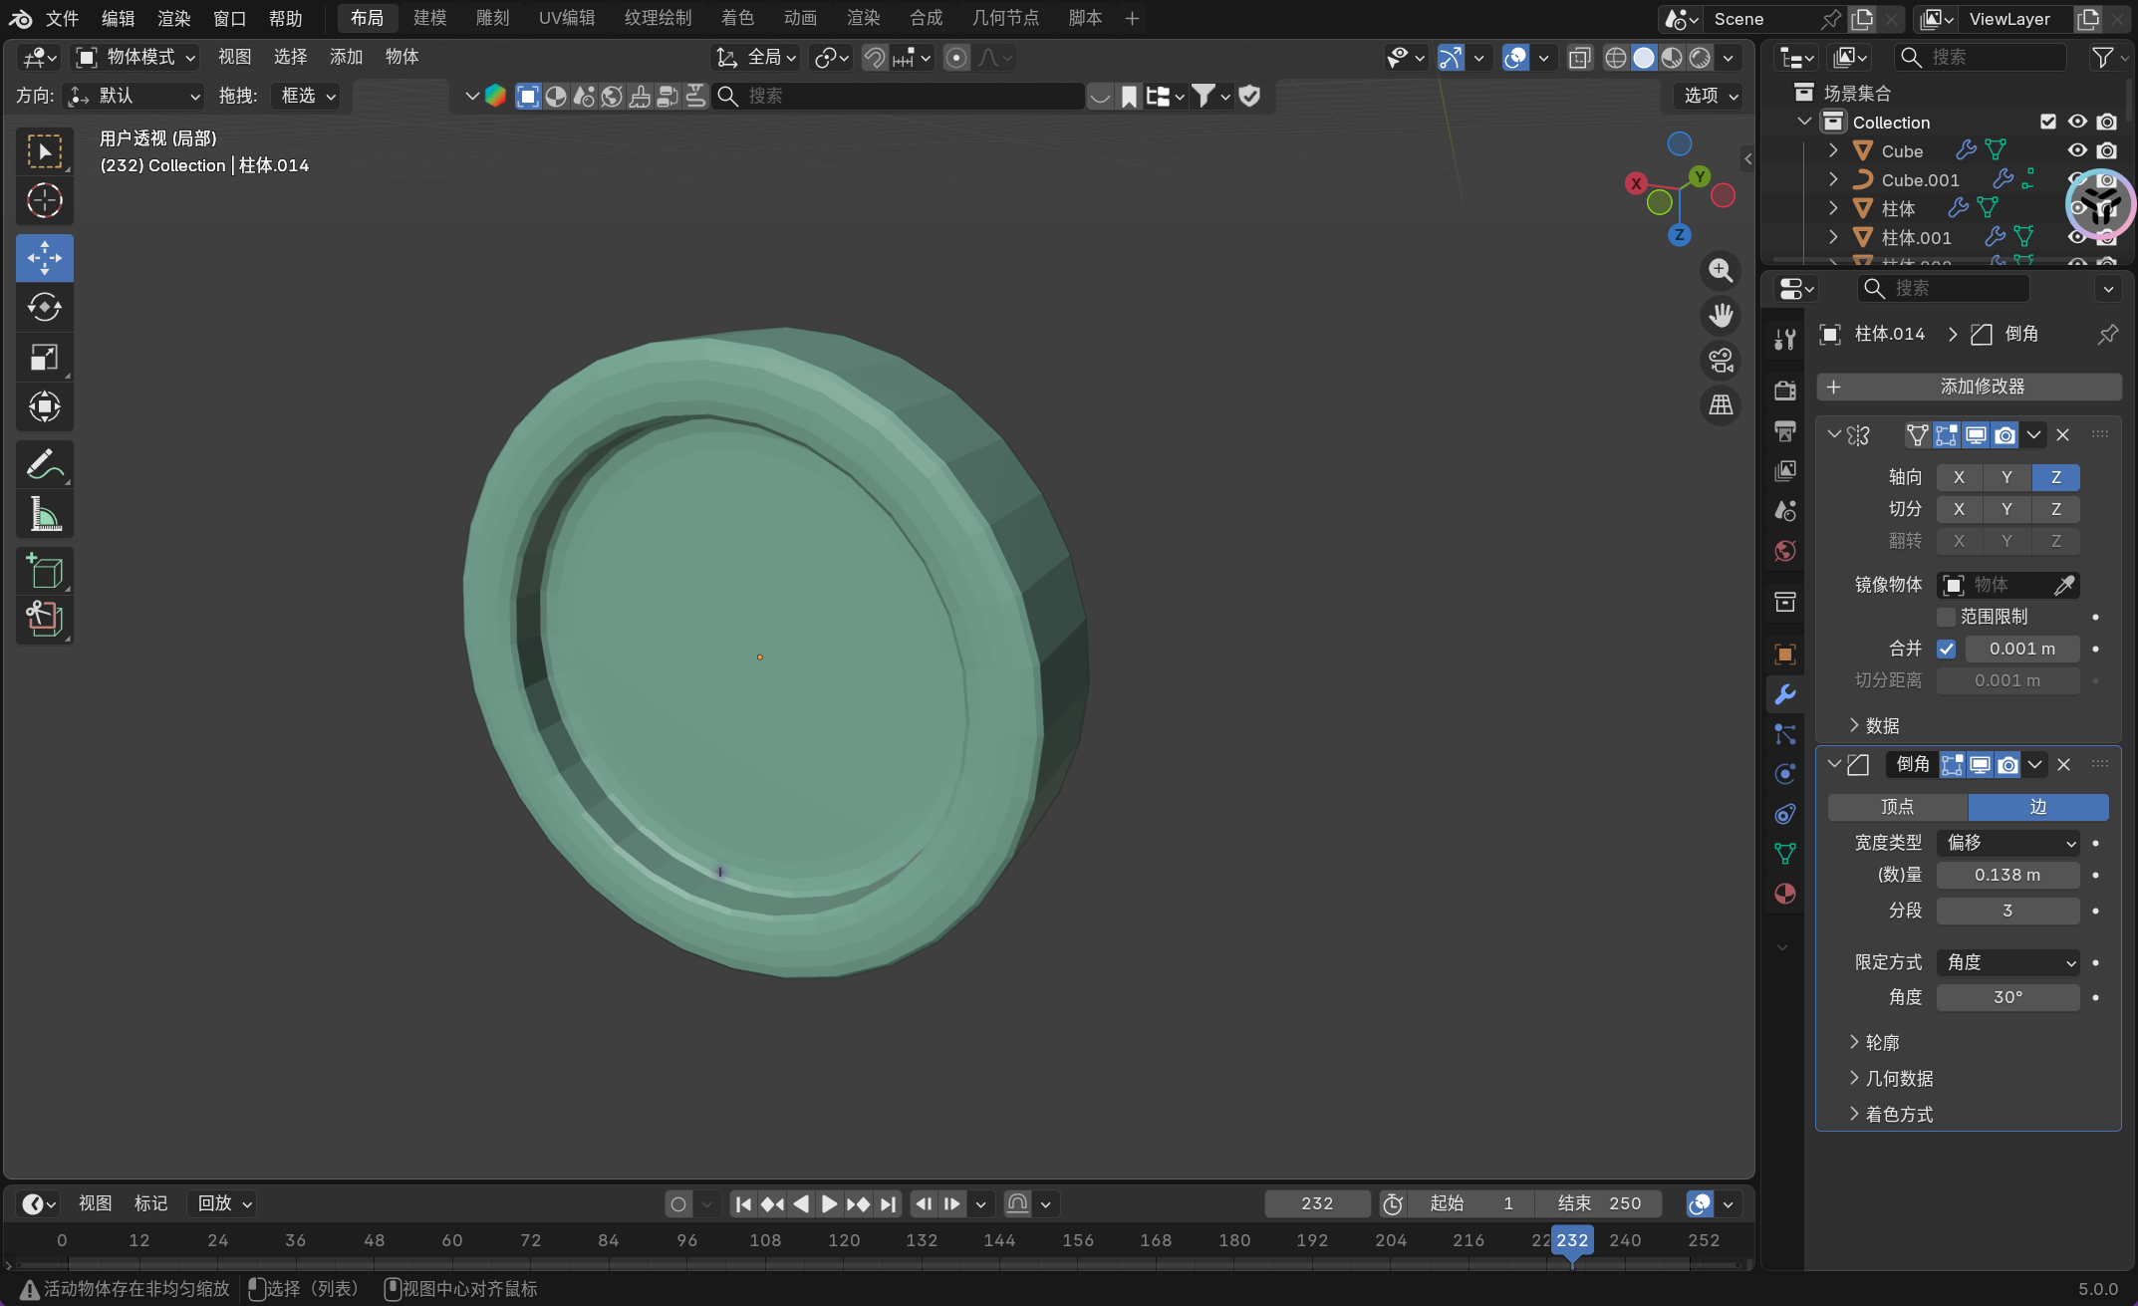This screenshot has height=1306, width=2138.
Task: Uncheck the merge (合并) checkbox
Action: 1946,649
